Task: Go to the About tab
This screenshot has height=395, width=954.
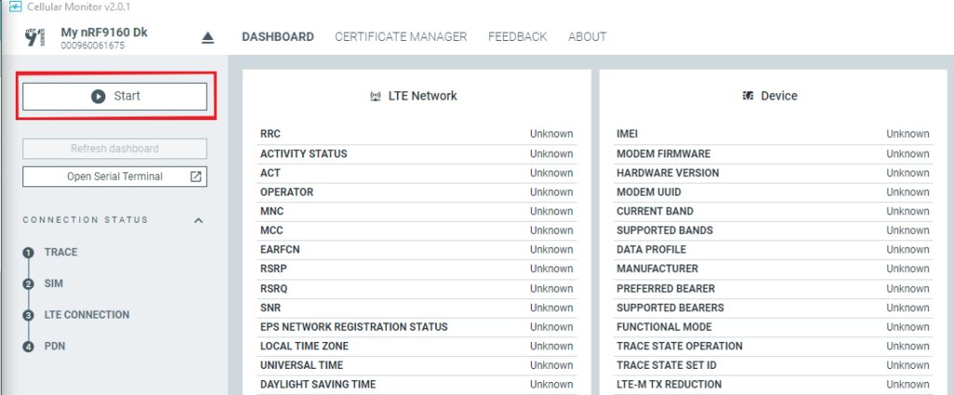Action: tap(587, 37)
